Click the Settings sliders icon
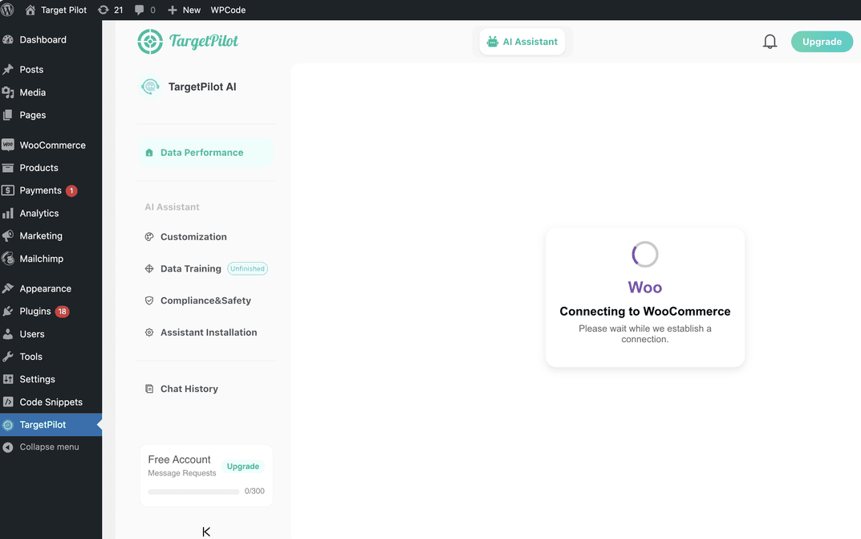This screenshot has height=539, width=861. (x=8, y=379)
